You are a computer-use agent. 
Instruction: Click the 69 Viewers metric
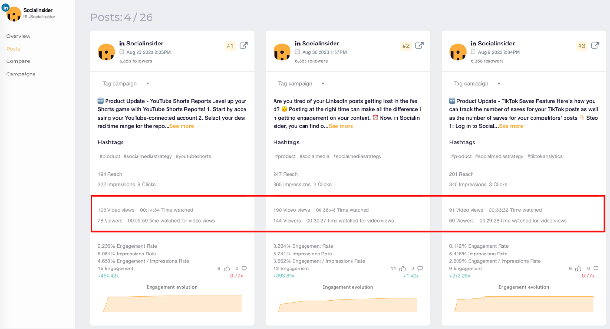(x=461, y=221)
